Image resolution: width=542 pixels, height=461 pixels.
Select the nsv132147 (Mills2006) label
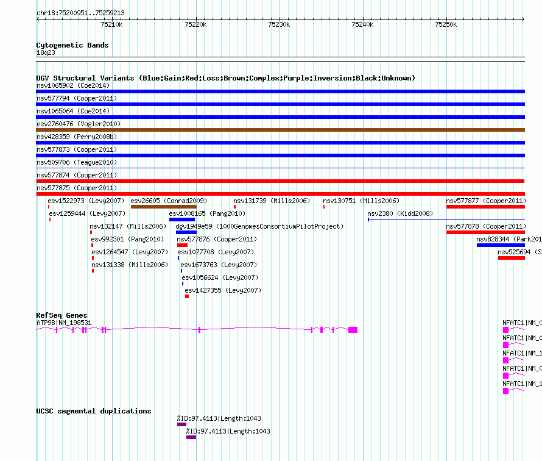click(x=128, y=226)
